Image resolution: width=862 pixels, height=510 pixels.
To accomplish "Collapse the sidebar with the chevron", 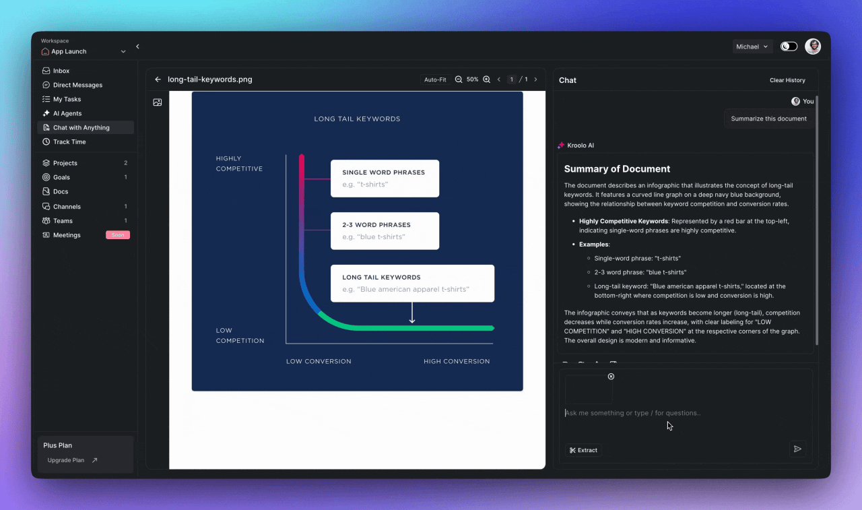I will (137, 46).
